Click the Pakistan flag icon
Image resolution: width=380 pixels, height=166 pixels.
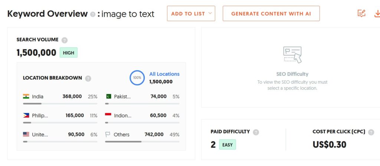[108, 97]
